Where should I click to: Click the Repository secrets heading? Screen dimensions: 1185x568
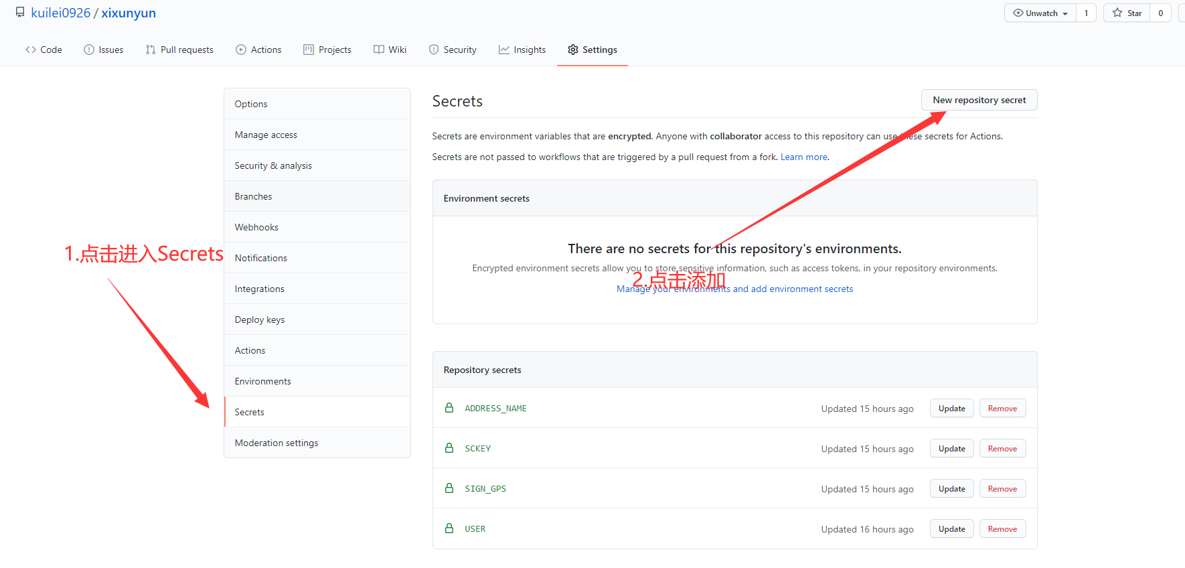[x=482, y=370]
